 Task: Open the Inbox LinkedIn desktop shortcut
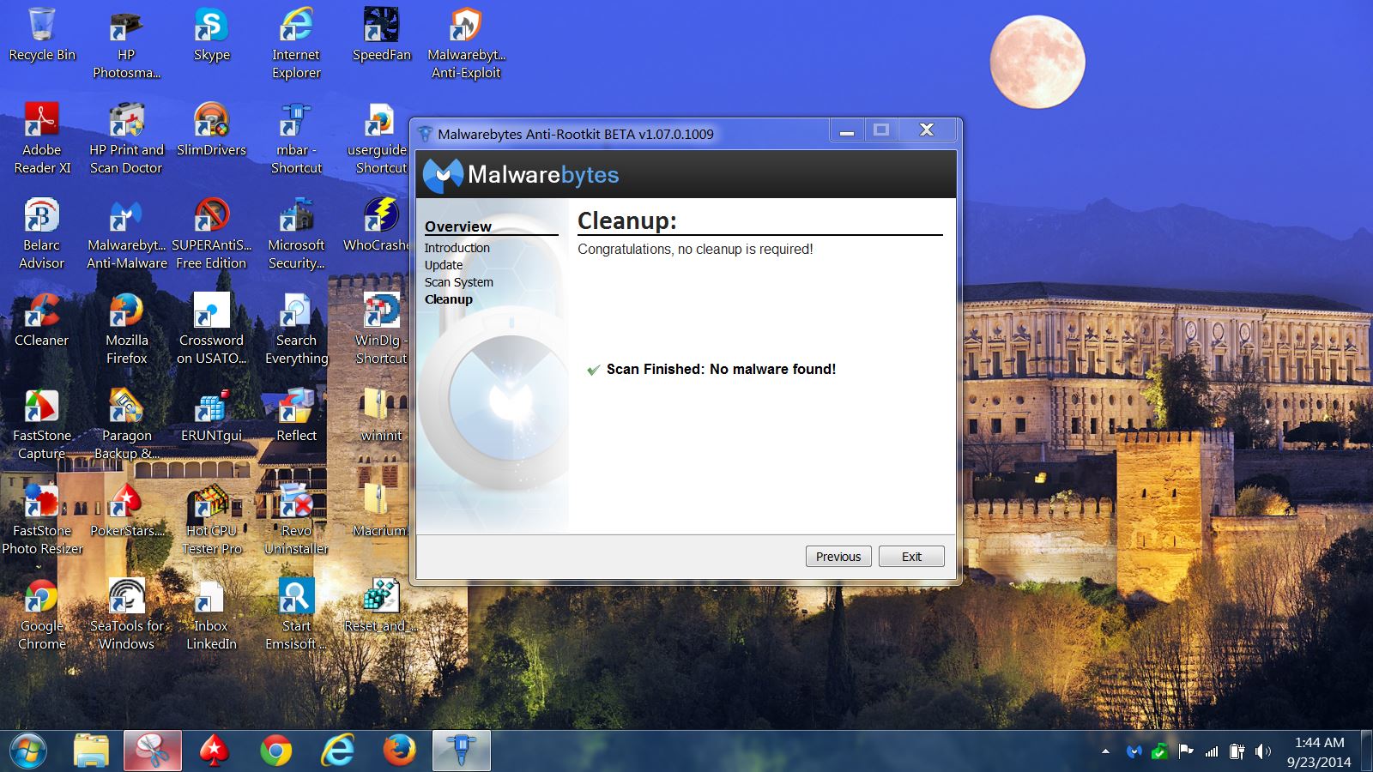click(211, 616)
